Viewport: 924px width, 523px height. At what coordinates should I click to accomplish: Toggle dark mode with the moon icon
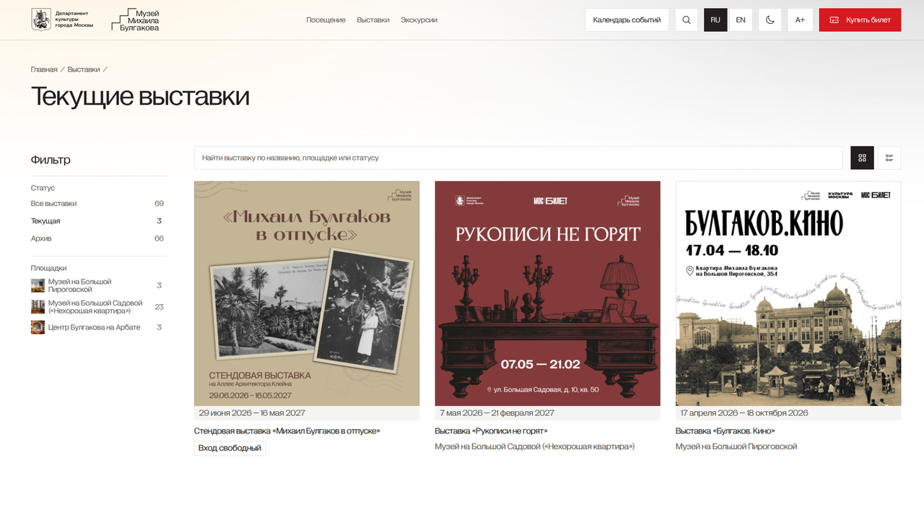pos(770,20)
